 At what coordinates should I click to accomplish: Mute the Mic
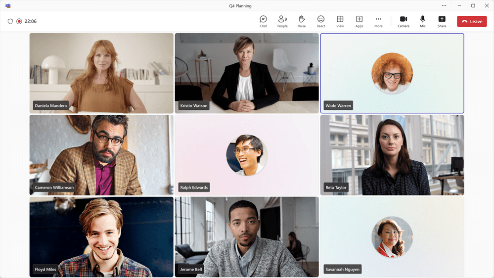[423, 21]
